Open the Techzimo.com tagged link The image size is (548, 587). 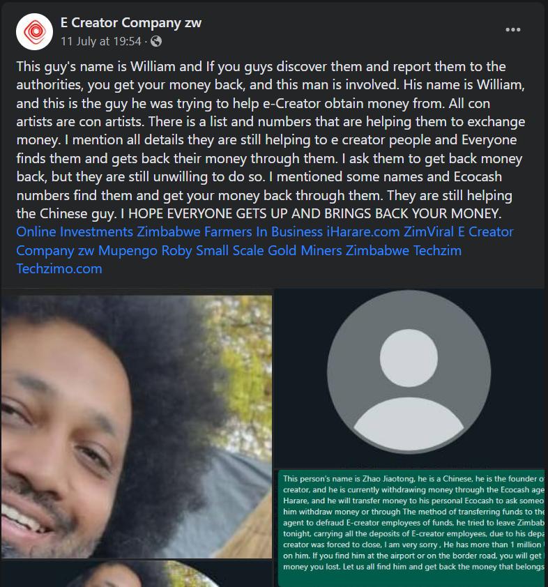coord(59,268)
